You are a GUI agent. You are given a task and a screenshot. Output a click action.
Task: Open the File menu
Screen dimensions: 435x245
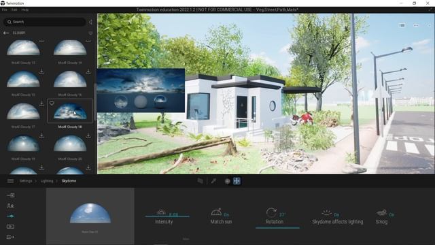pos(5,10)
